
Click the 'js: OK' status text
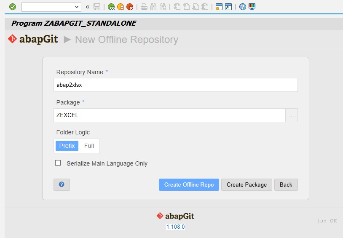(327, 221)
